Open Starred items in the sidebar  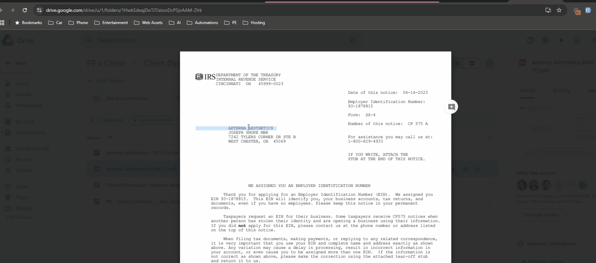(x=24, y=170)
